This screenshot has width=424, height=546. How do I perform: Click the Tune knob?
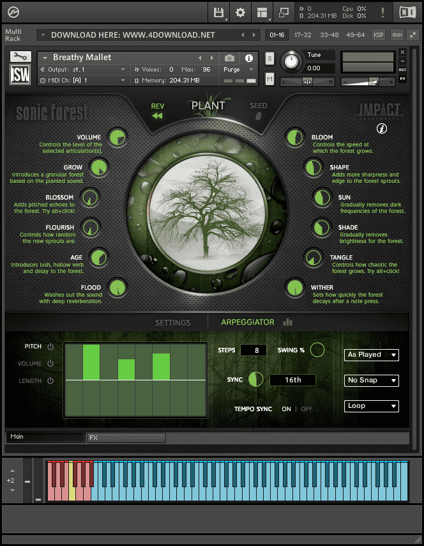pyautogui.click(x=291, y=61)
